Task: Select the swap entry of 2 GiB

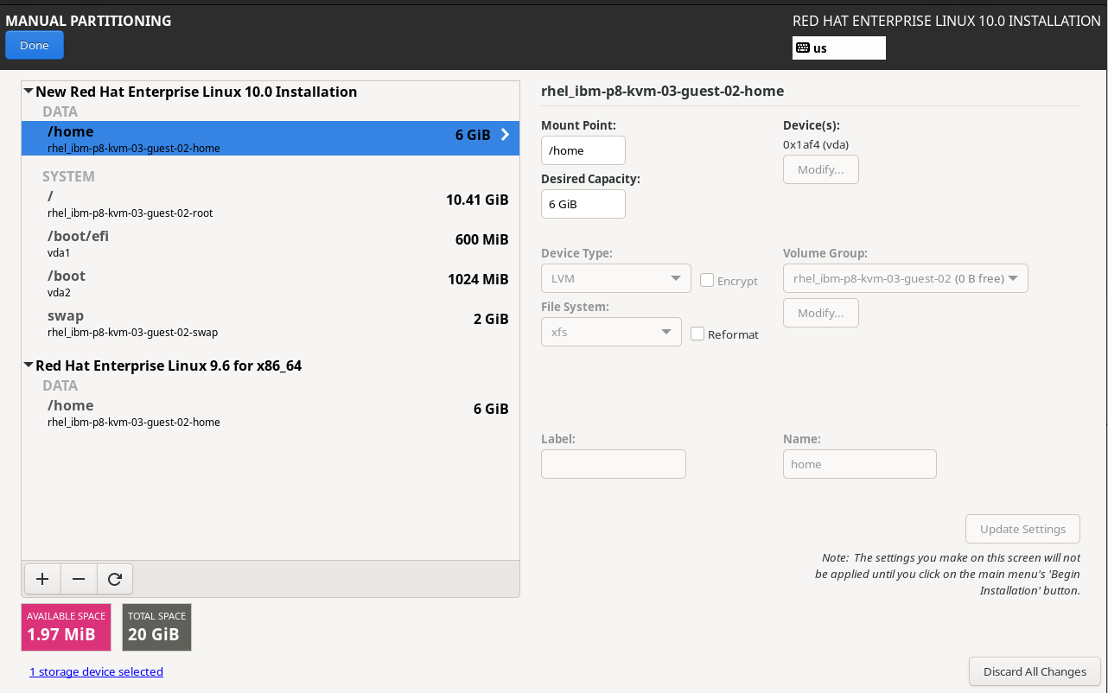Action: point(271,323)
